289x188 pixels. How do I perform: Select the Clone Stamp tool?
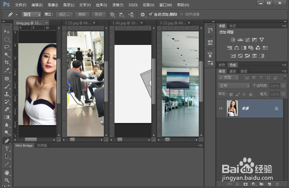click(7, 94)
